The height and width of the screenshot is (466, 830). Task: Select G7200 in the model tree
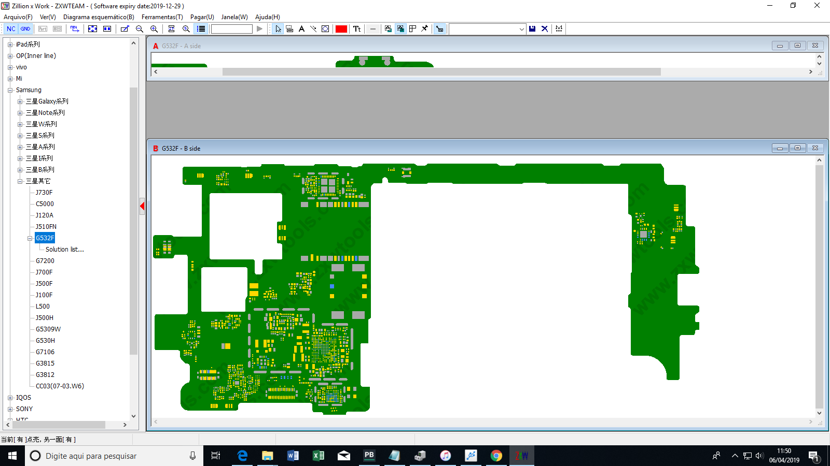pyautogui.click(x=45, y=261)
